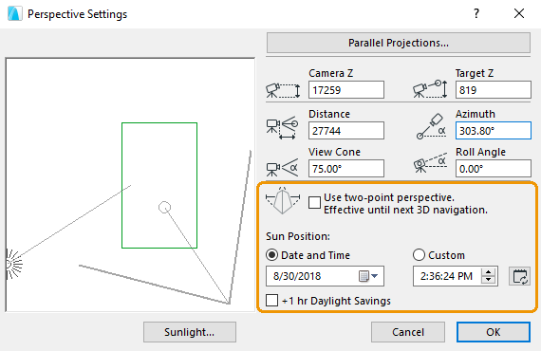Click the sun symbol in preview
Viewport: 541px width, 351px height.
(14, 265)
